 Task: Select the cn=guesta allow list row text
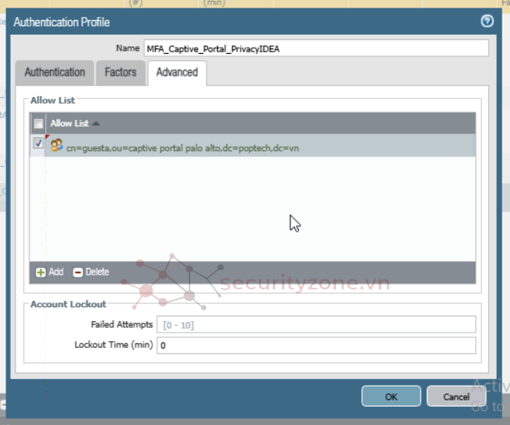182,146
